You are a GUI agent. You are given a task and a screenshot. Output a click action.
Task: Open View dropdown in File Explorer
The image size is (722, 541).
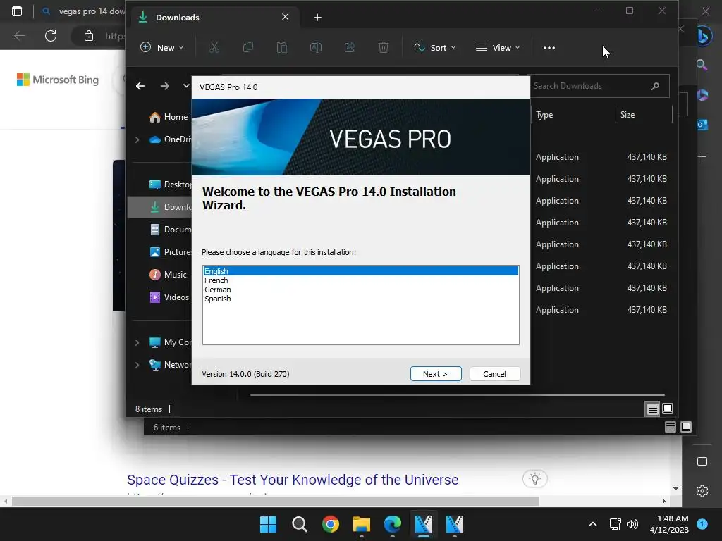[x=498, y=47]
